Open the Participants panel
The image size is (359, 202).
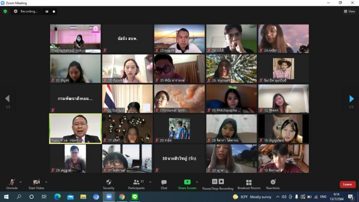tap(136, 184)
